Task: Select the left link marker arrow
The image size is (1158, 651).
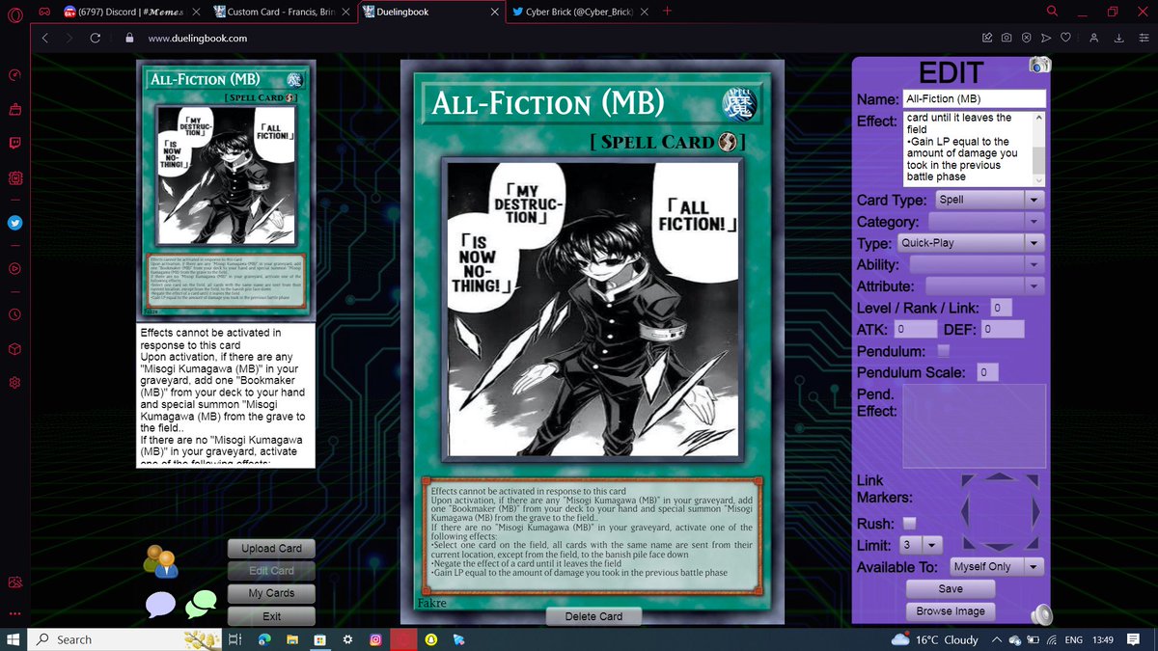Action: [966, 510]
